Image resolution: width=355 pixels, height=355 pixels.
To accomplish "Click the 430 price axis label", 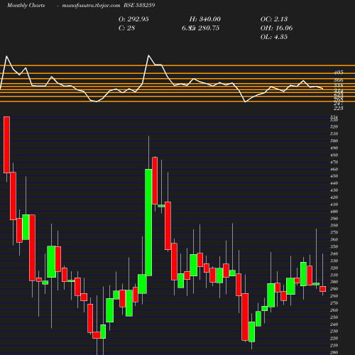I will (x=334, y=190).
